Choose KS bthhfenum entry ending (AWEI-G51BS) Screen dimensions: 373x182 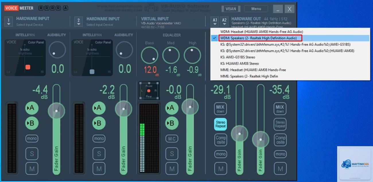290,44
